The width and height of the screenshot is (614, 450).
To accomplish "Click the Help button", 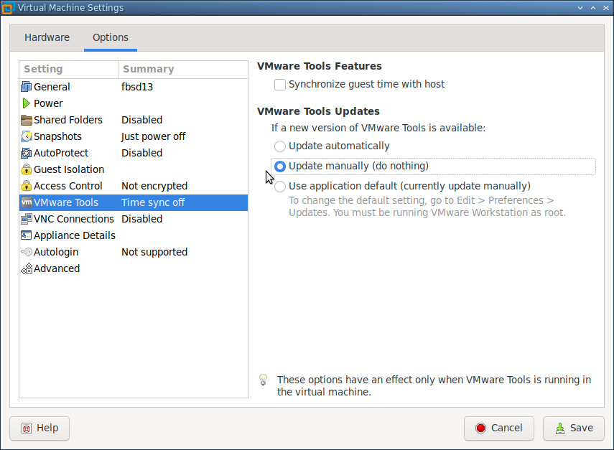I will point(39,428).
